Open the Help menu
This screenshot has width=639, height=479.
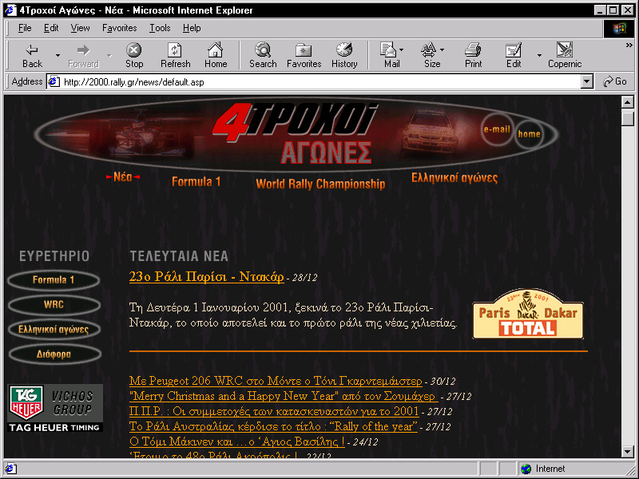[x=192, y=28]
